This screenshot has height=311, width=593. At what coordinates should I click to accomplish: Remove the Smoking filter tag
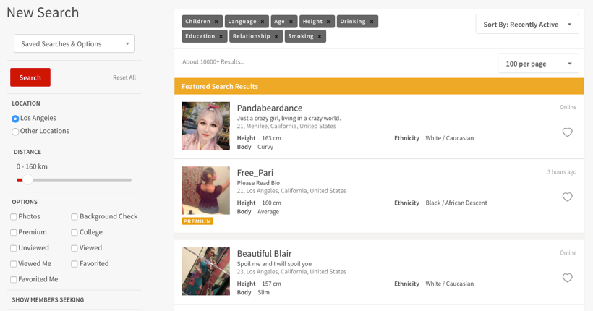coord(320,36)
